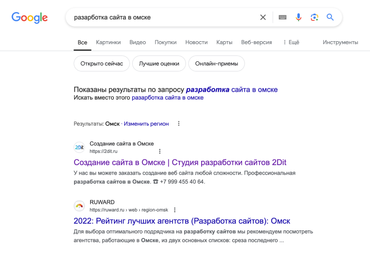
Task: Toggle the Открыто сейчас filter chip
Action: [x=102, y=63]
